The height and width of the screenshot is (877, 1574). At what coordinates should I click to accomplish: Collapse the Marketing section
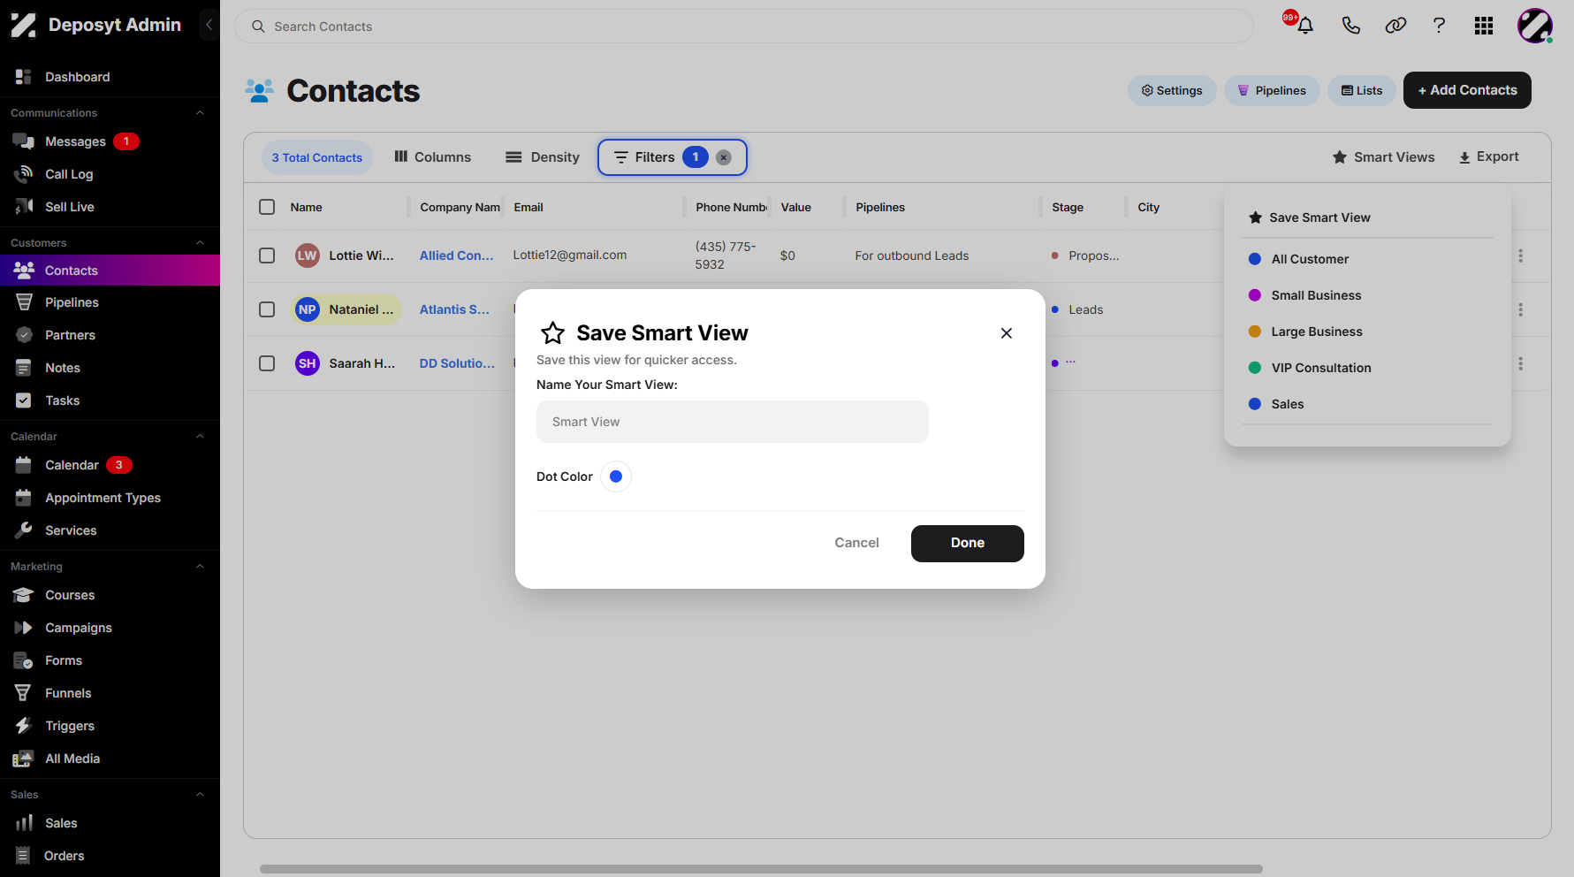[x=200, y=567]
